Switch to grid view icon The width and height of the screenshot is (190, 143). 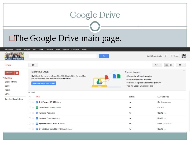[171, 65]
